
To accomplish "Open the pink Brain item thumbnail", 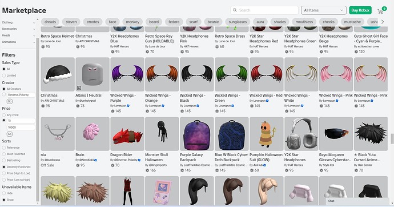I will click(x=93, y=134).
